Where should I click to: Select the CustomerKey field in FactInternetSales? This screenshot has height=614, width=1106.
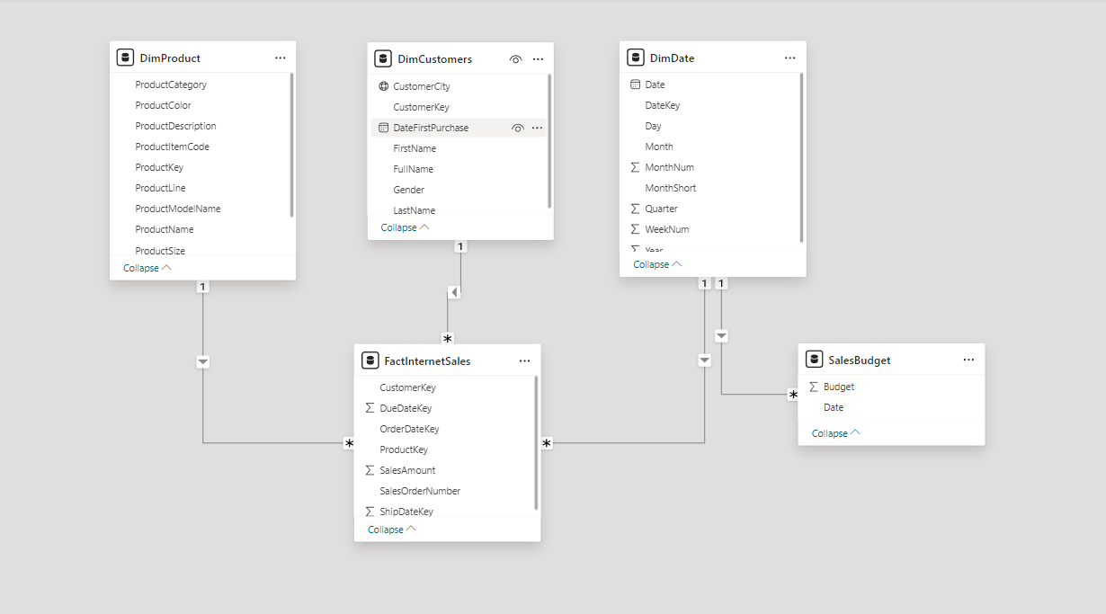(x=407, y=387)
